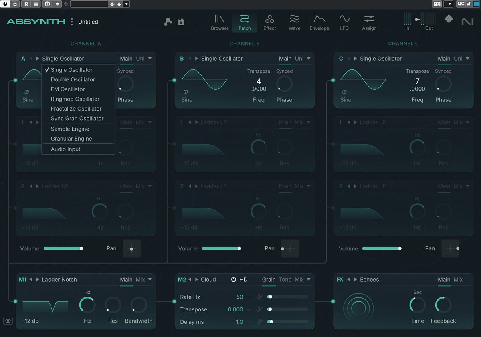481x337 pixels.
Task: Open oscillator A options dropdown arrow
Action: click(150, 59)
